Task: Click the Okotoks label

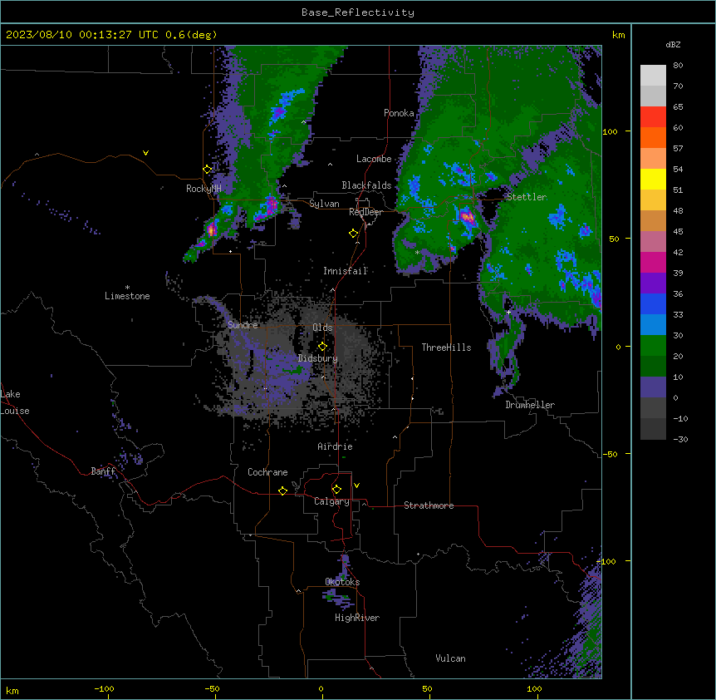Action: click(x=342, y=582)
